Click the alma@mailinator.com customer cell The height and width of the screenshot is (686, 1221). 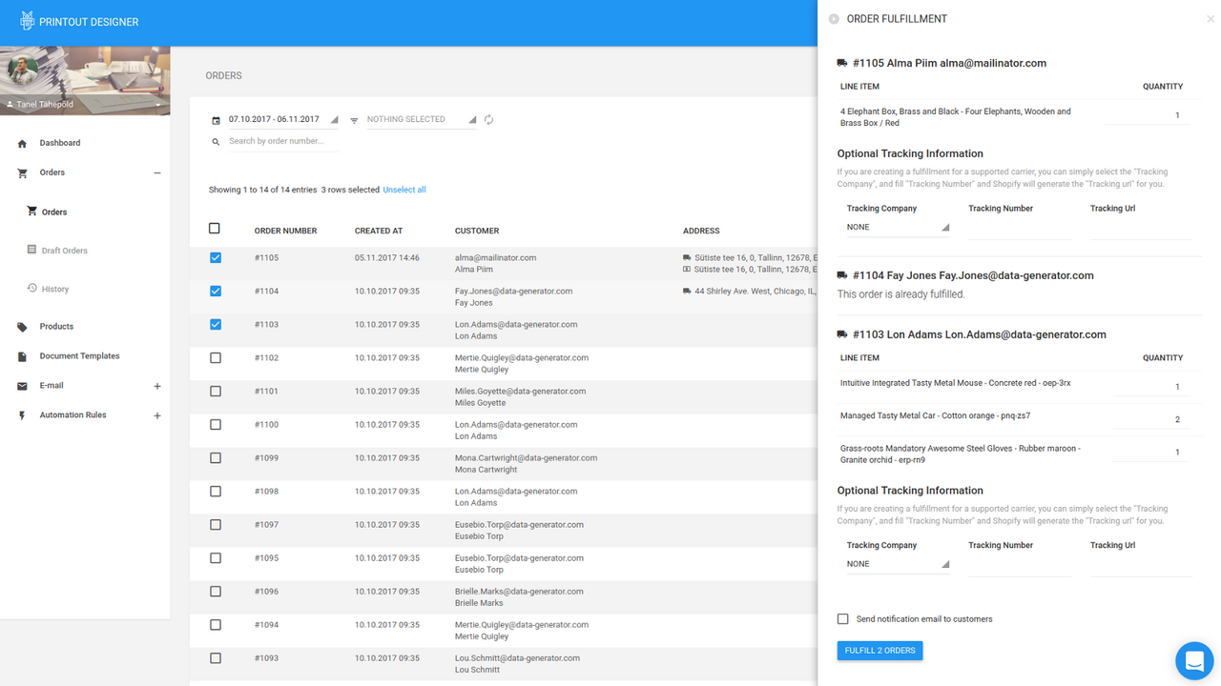click(x=495, y=258)
